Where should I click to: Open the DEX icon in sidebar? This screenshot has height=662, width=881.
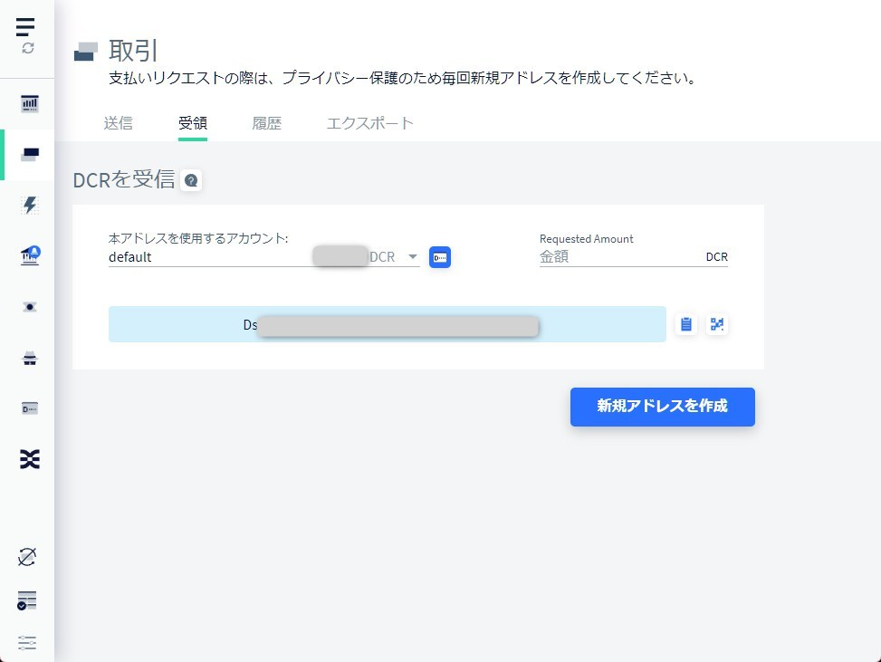(x=29, y=460)
